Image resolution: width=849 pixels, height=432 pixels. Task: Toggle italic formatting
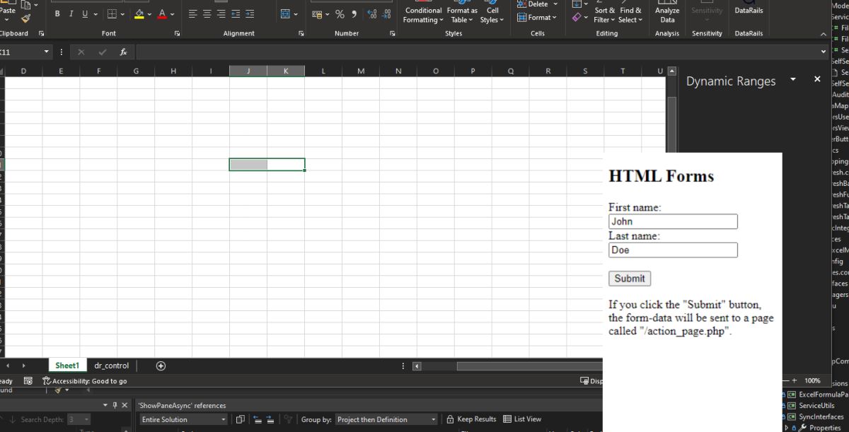click(x=71, y=14)
